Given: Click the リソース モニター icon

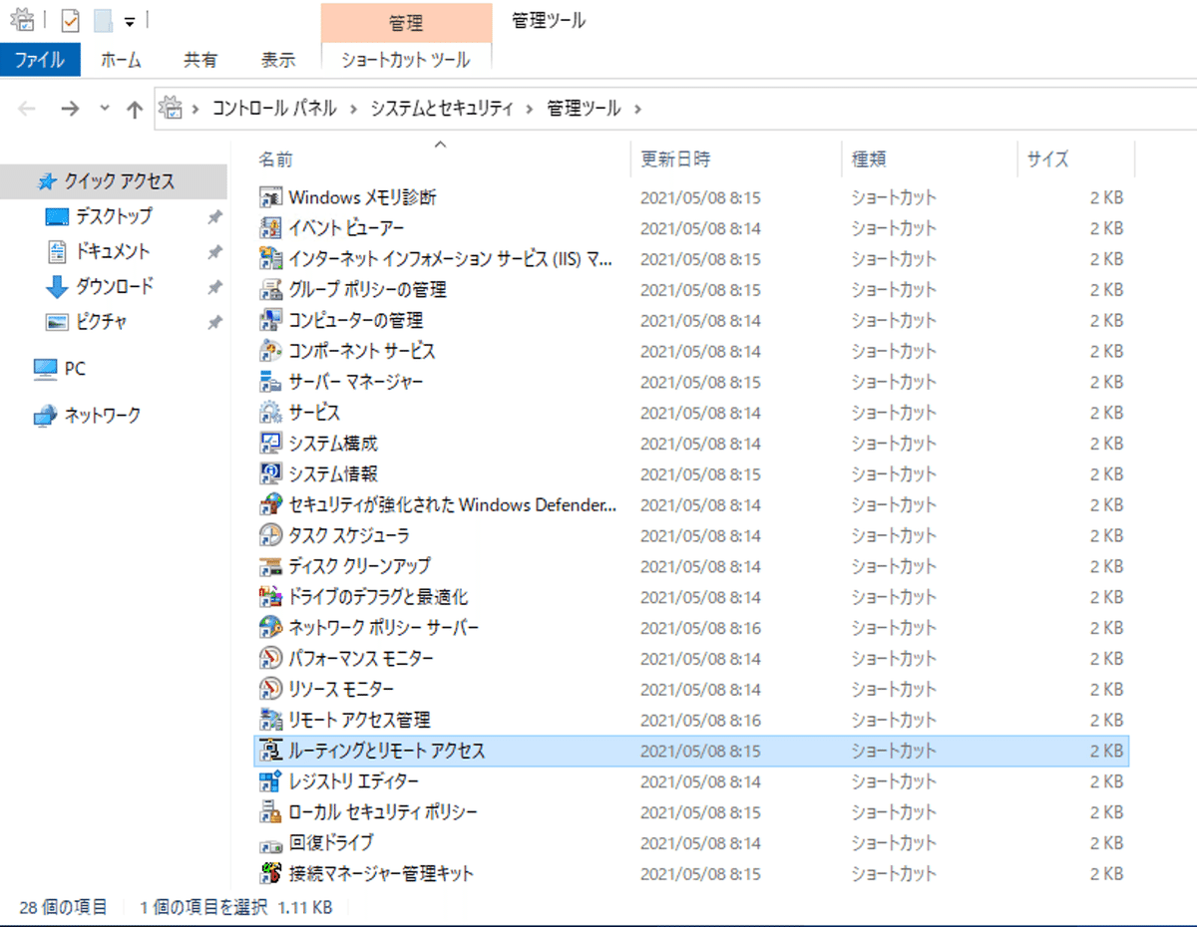Looking at the screenshot, I should click(x=271, y=690).
